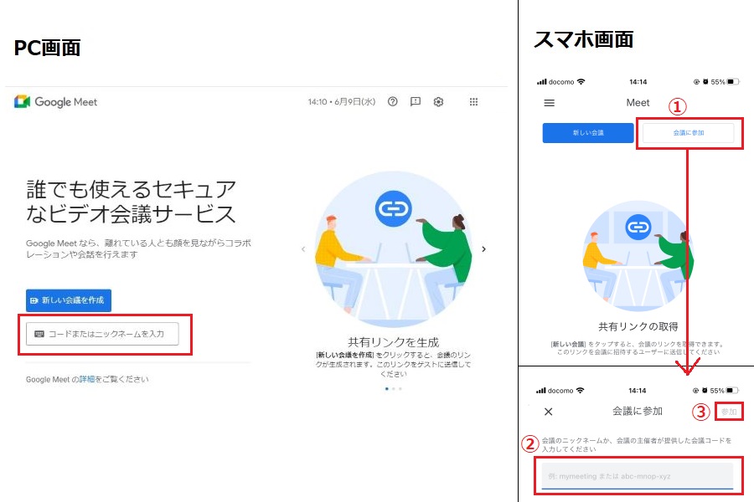Tap the mobile 新しい会議 button
Image resolution: width=754 pixels, height=502 pixels.
587,133
